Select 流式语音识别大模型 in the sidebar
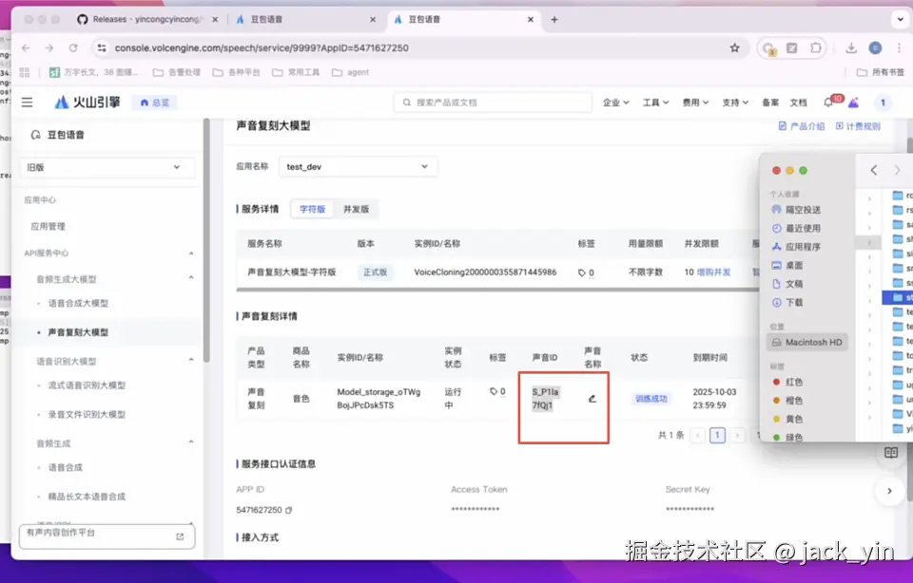913x583 pixels. pyautogui.click(x=87, y=386)
